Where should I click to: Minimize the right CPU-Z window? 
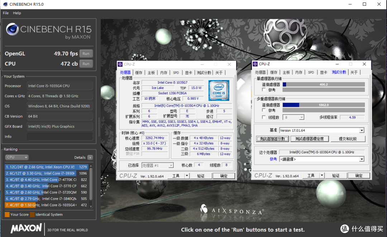tap(337, 64)
